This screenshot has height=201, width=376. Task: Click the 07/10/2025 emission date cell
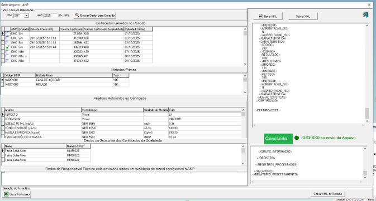click(138, 52)
